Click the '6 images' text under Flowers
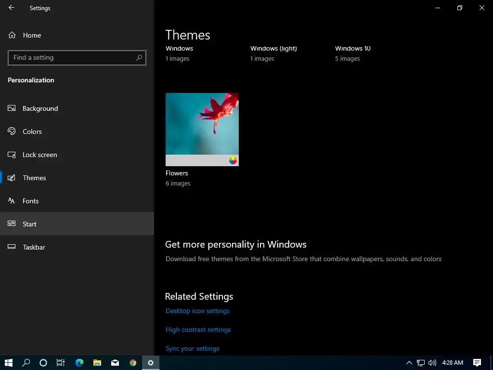The height and width of the screenshot is (370, 493). click(178, 184)
